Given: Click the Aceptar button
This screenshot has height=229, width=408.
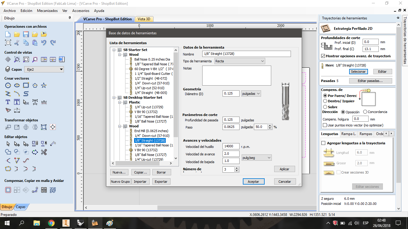Looking at the screenshot, I should 253,181.
